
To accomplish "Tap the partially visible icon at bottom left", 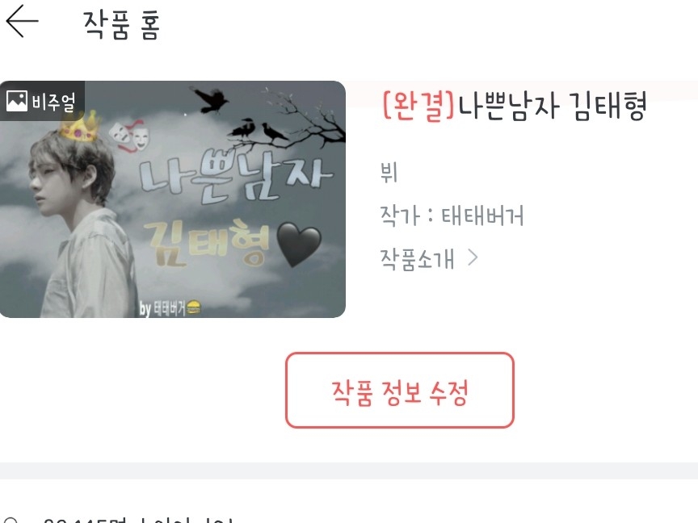I will 10,520.
